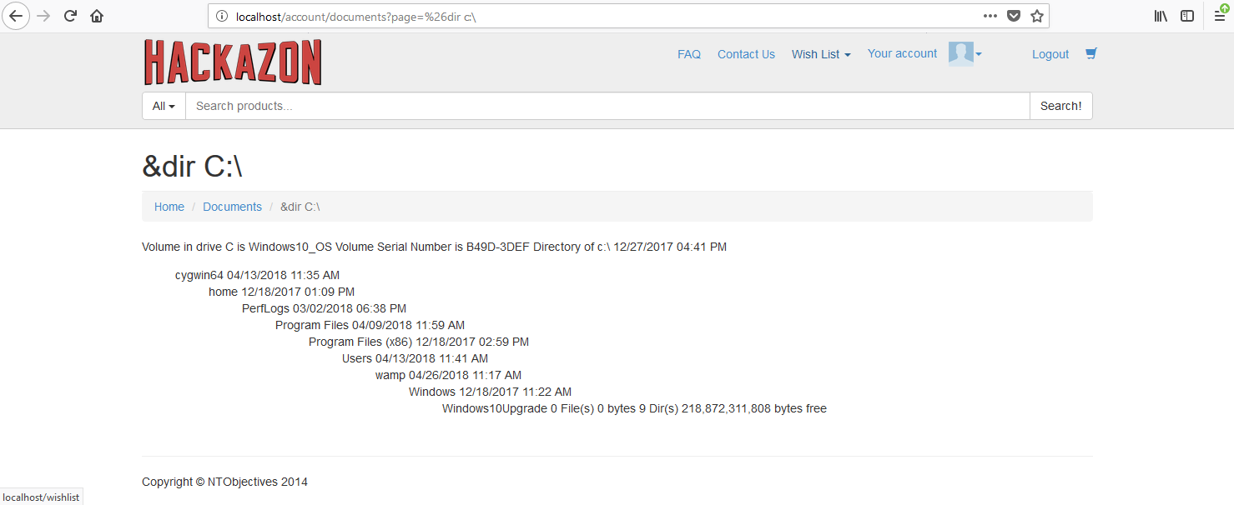Image resolution: width=1234 pixels, height=505 pixels.
Task: Select the PerfLogs directory entry
Action: (x=324, y=308)
